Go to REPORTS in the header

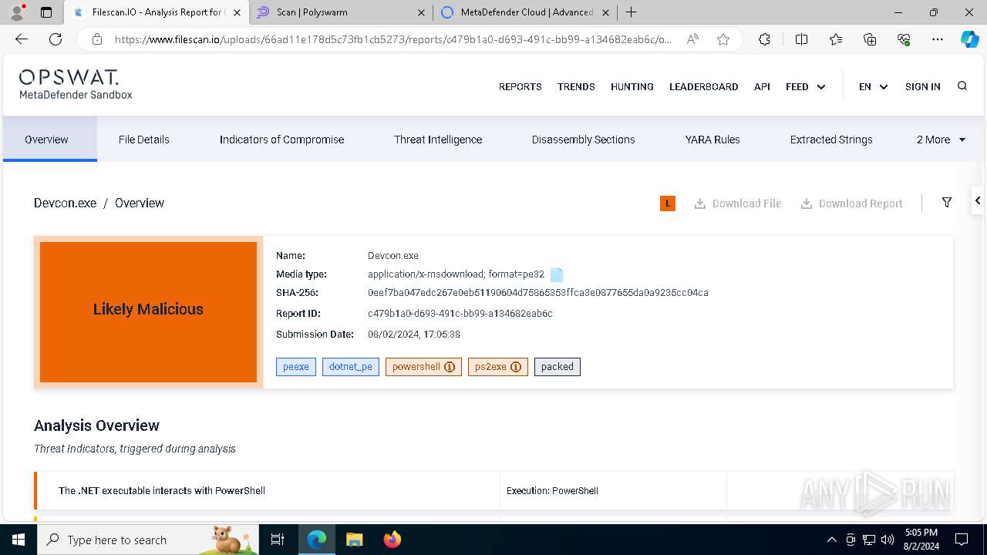520,86
